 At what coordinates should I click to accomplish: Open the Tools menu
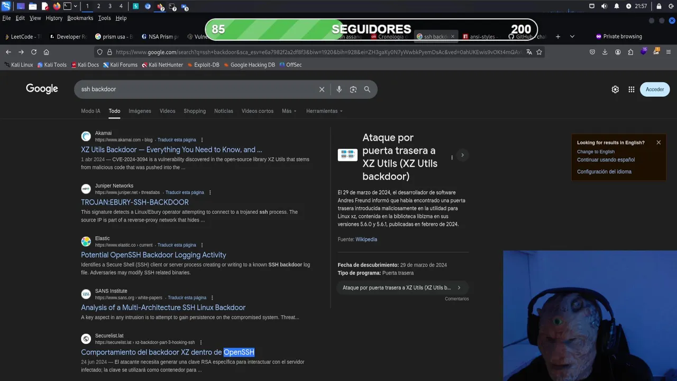[x=104, y=18]
